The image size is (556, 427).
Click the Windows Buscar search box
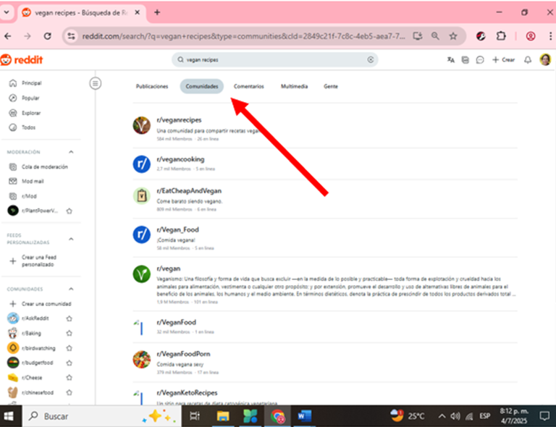[102, 416]
